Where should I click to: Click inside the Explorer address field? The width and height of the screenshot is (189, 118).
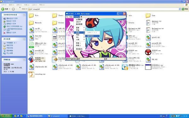click(103, 9)
